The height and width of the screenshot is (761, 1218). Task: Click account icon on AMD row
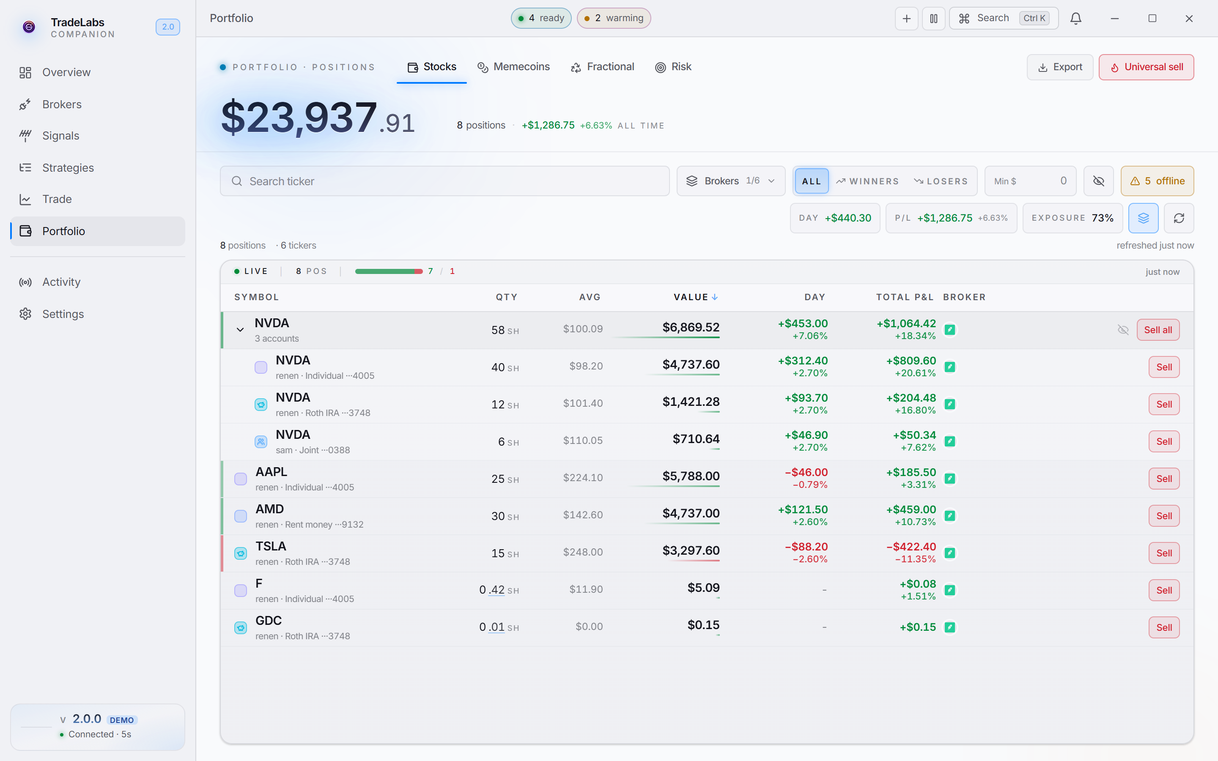pos(241,516)
